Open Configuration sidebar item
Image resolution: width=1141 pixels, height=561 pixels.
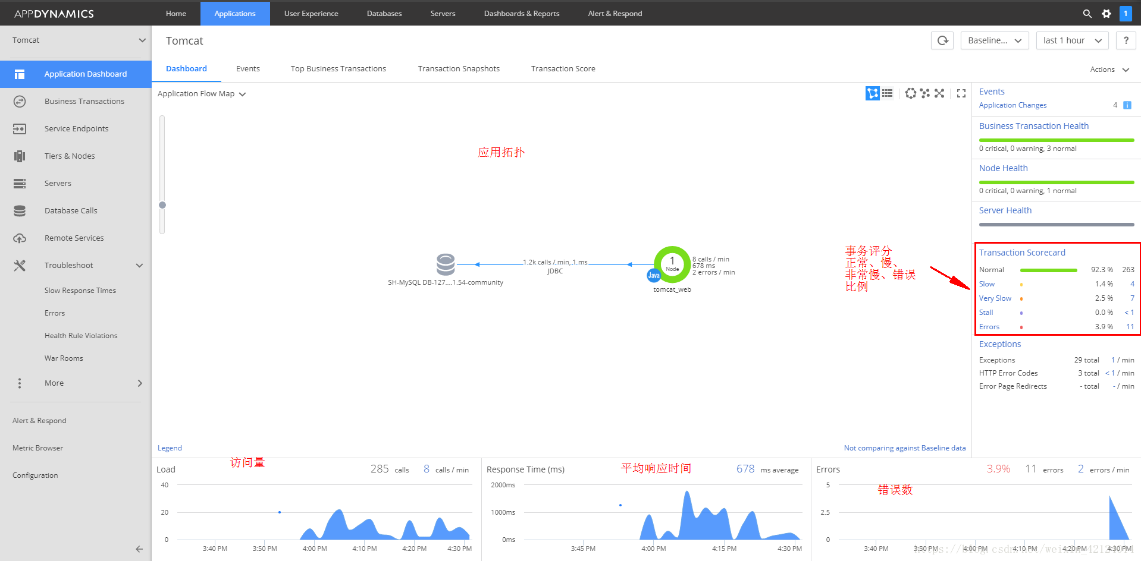(35, 475)
